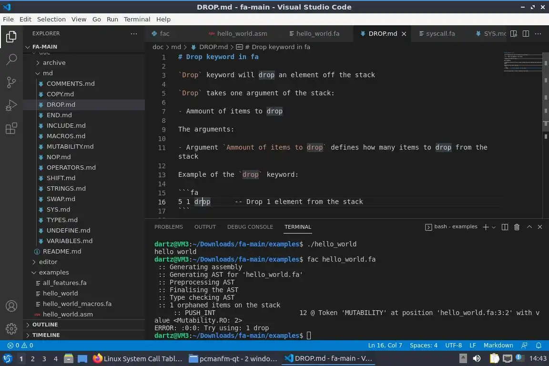This screenshot has width=549, height=366.
Task: Show the OUTPUT panel tab
Action: click(205, 227)
